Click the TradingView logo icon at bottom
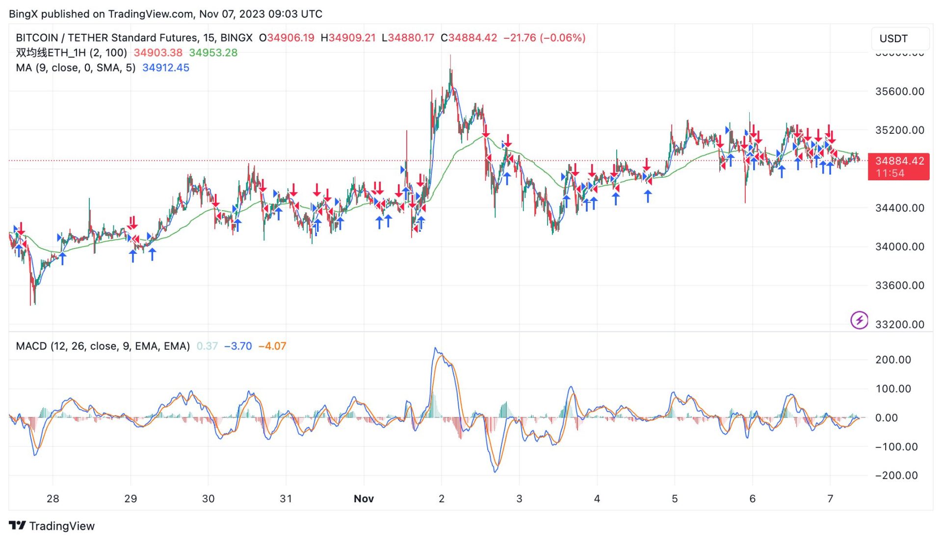The height and width of the screenshot is (541, 942). pos(17,525)
